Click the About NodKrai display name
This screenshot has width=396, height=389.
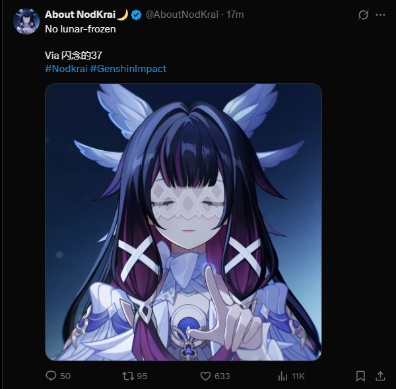pos(80,15)
